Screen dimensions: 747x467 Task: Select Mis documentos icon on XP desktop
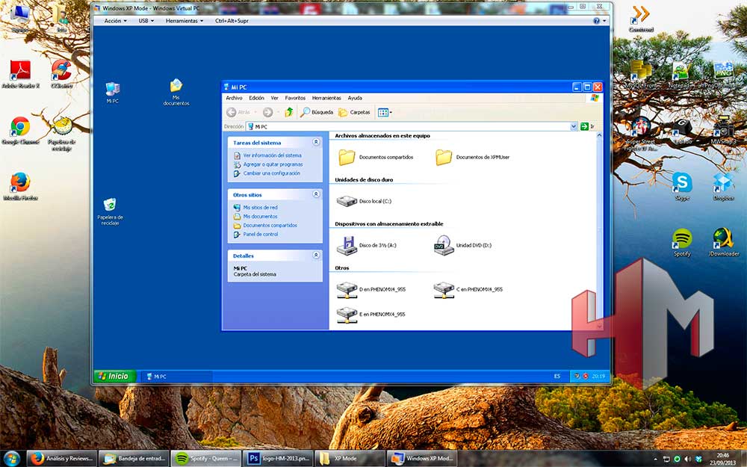(x=176, y=92)
